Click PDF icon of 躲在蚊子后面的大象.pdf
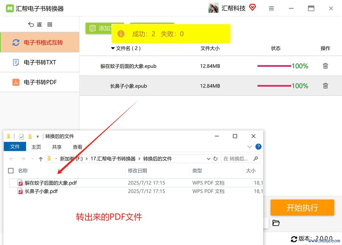This screenshot has height=245, width=342. [x=20, y=183]
